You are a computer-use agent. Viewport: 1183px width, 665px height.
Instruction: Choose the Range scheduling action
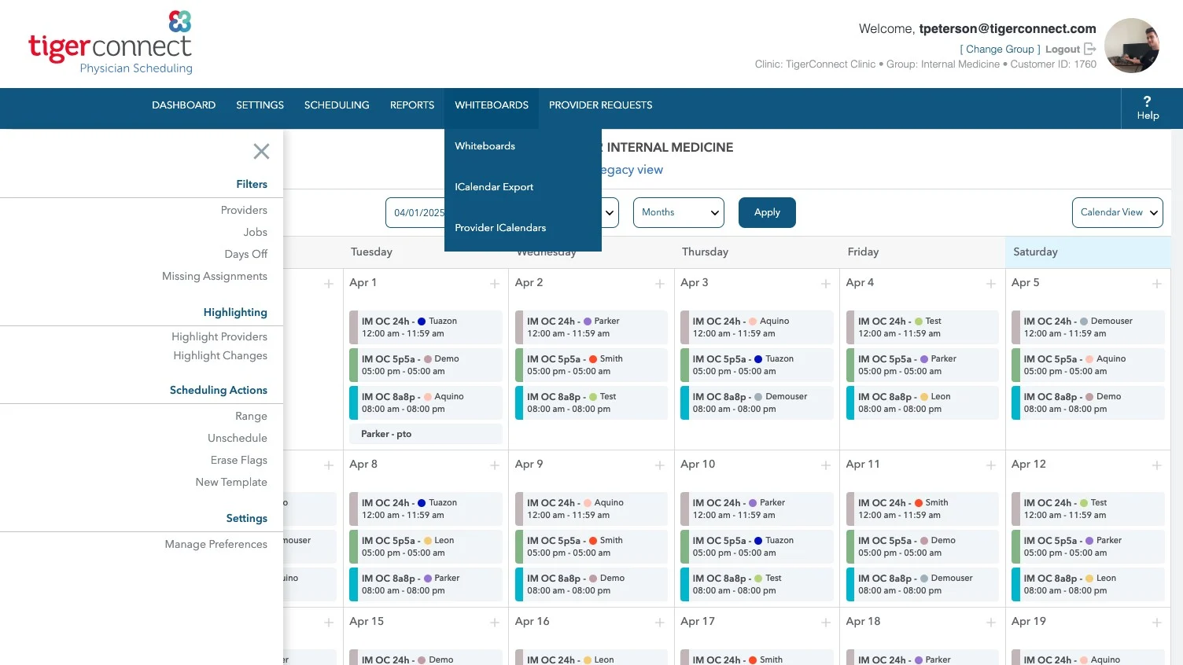click(x=251, y=416)
